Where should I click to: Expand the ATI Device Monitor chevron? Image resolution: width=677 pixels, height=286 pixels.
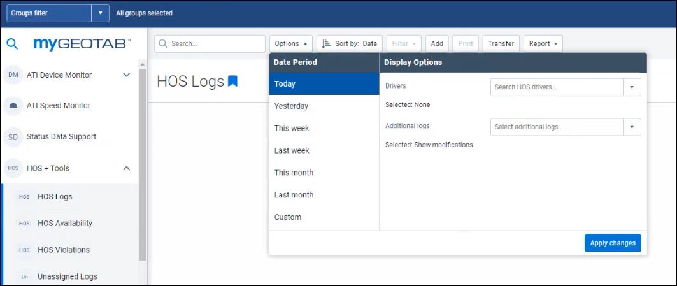pos(126,75)
